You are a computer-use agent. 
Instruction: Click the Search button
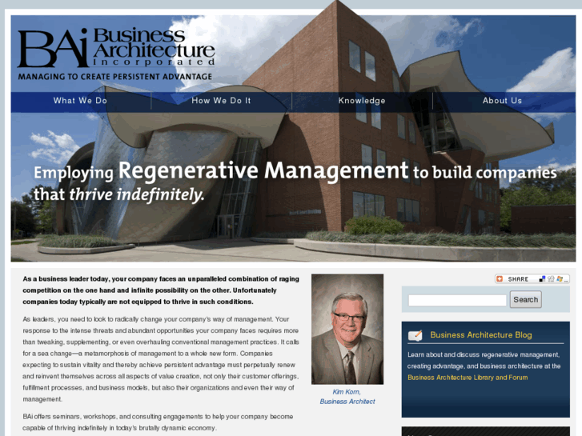(x=526, y=300)
